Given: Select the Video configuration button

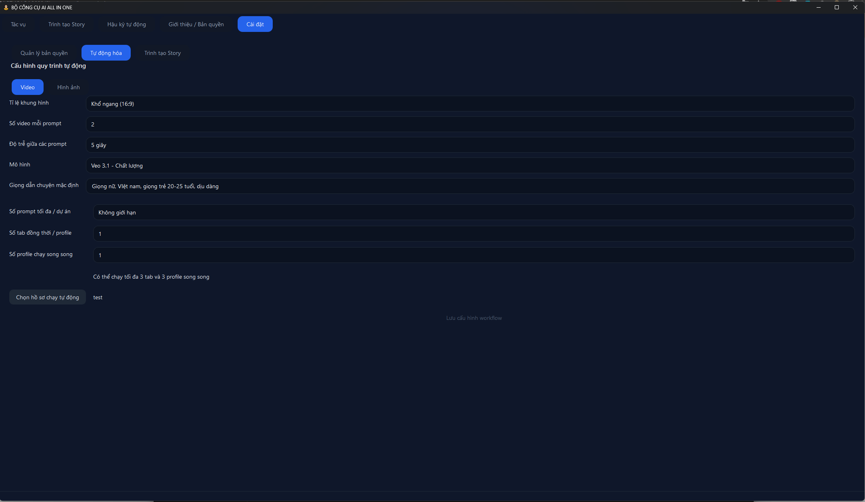Looking at the screenshot, I should point(27,87).
